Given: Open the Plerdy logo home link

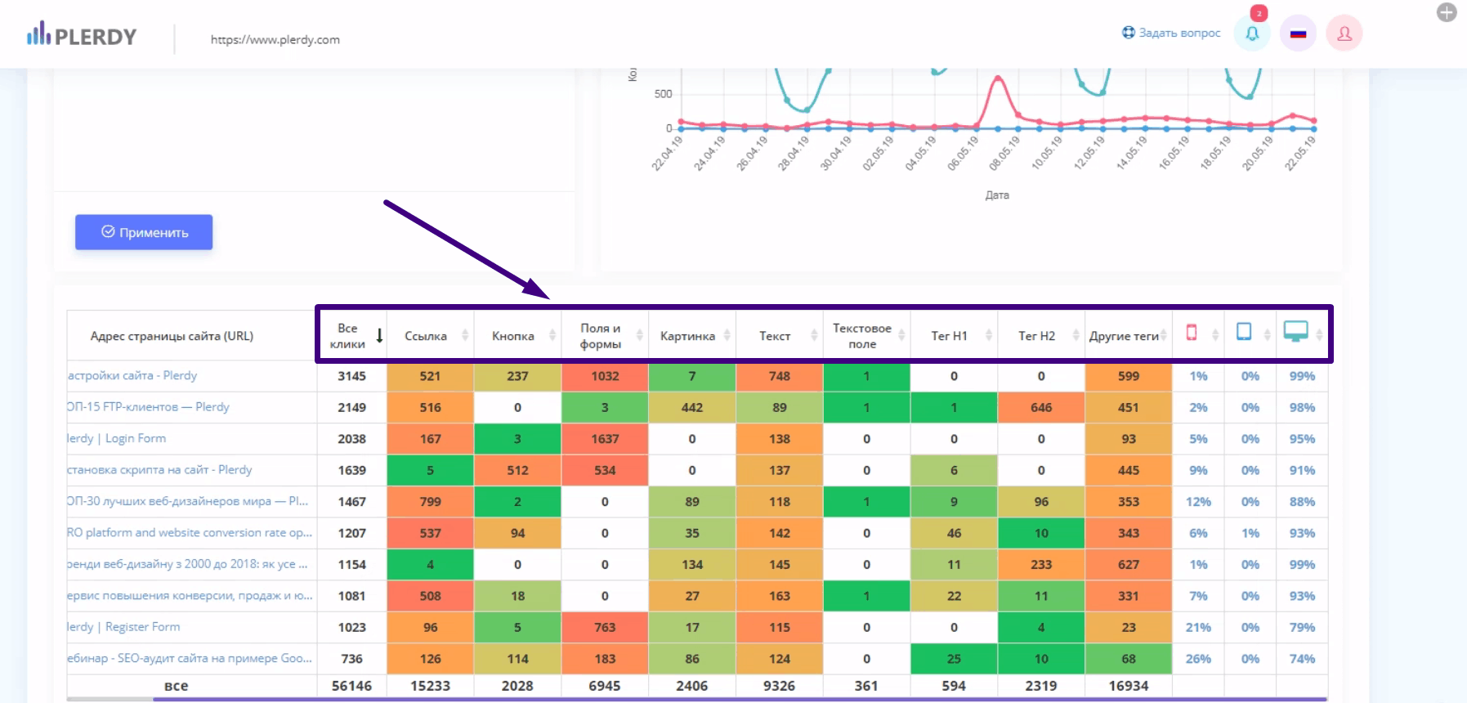Looking at the screenshot, I should pyautogui.click(x=82, y=36).
